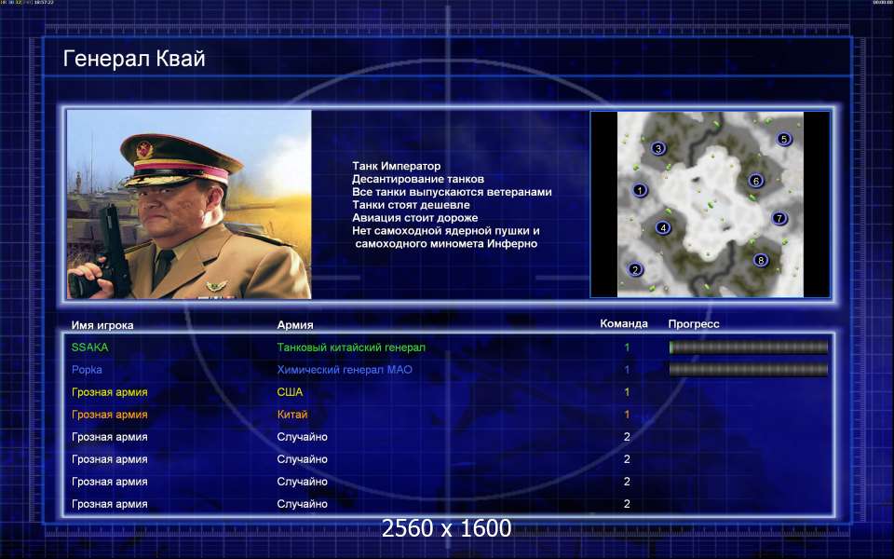
Task: Select start position 2 on the minimap
Action: pos(635,270)
